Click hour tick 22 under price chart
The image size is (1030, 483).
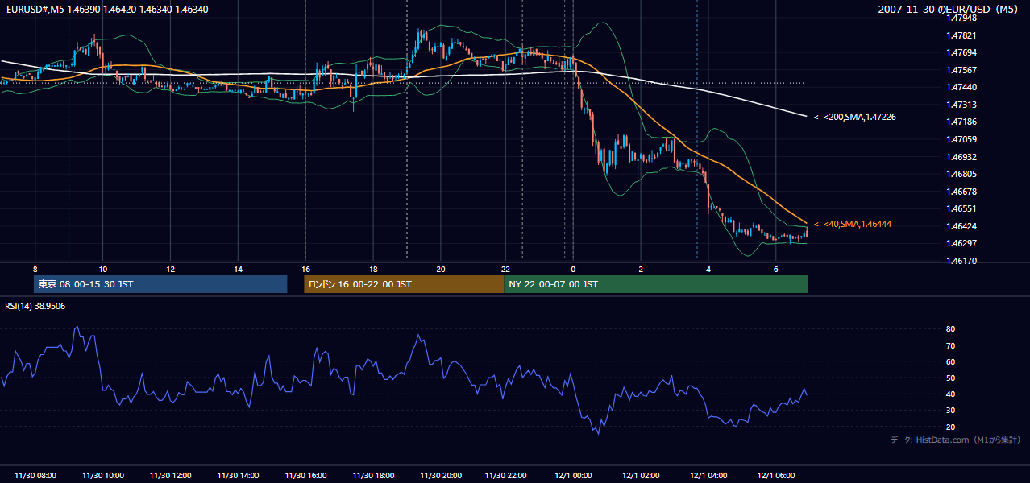[505, 269]
